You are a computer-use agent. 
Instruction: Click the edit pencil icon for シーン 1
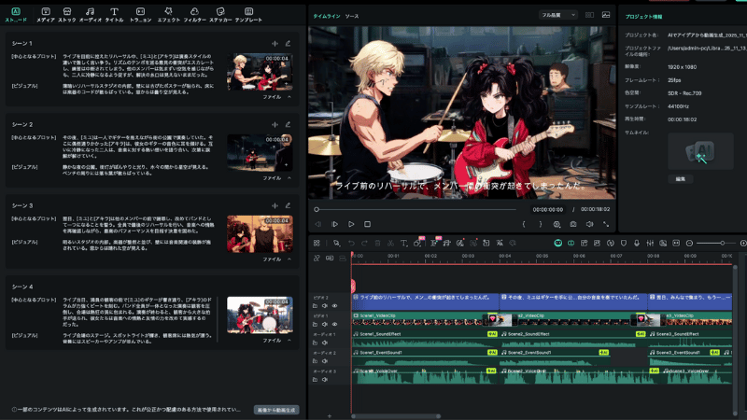pyautogui.click(x=289, y=44)
